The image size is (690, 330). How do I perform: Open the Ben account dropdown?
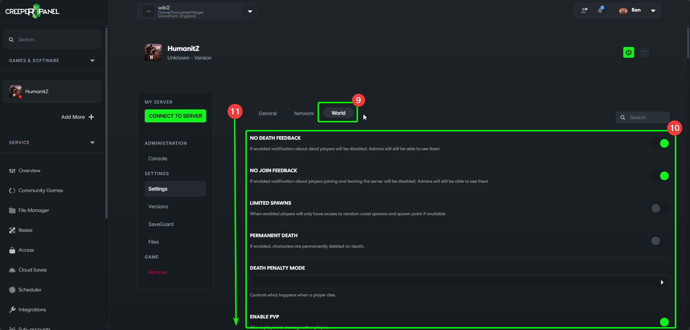tap(653, 10)
